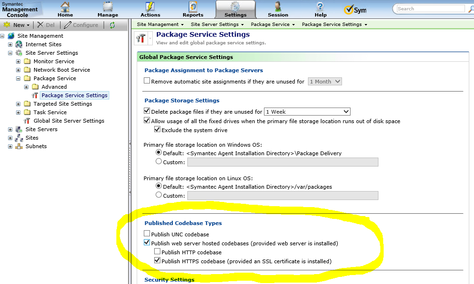Image resolution: width=474 pixels, height=284 pixels.
Task: Uncheck Delete package files if unused
Action: 147,111
